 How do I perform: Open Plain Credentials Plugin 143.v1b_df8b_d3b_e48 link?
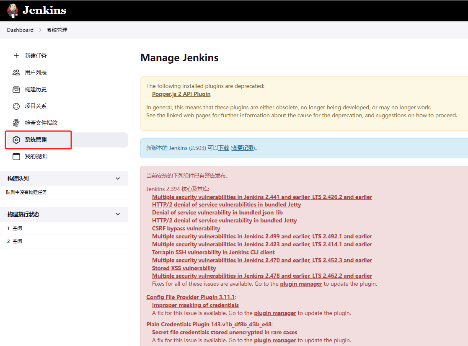(x=209, y=324)
